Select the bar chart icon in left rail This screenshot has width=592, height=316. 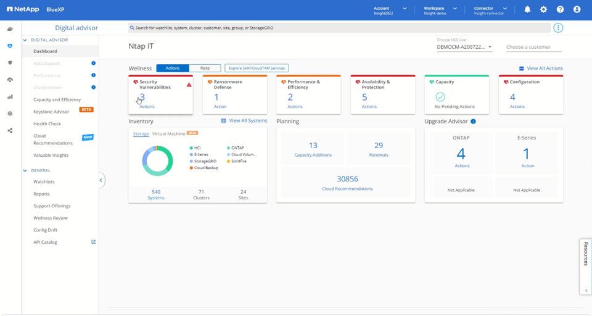[10, 97]
